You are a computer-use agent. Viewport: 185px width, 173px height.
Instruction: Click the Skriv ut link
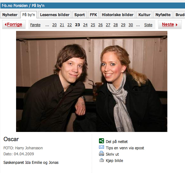click(112, 154)
